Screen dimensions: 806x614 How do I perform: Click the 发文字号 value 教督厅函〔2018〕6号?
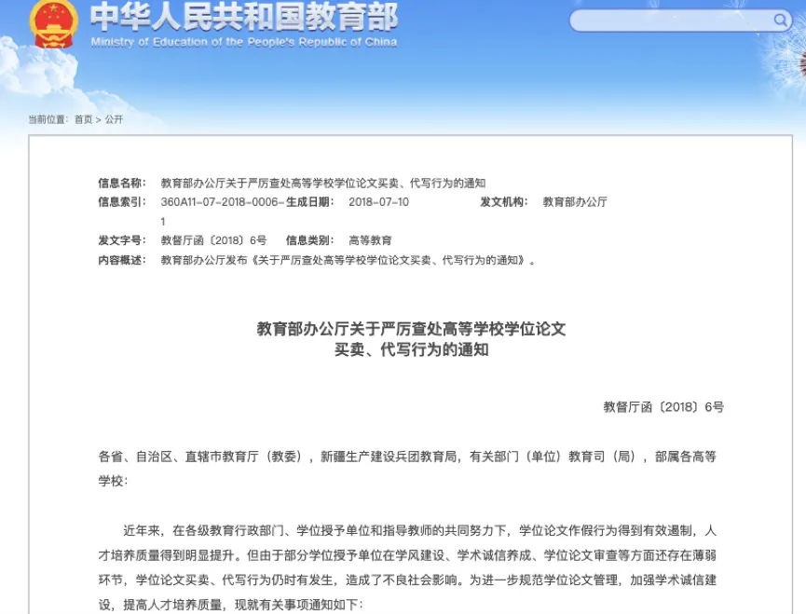point(213,240)
